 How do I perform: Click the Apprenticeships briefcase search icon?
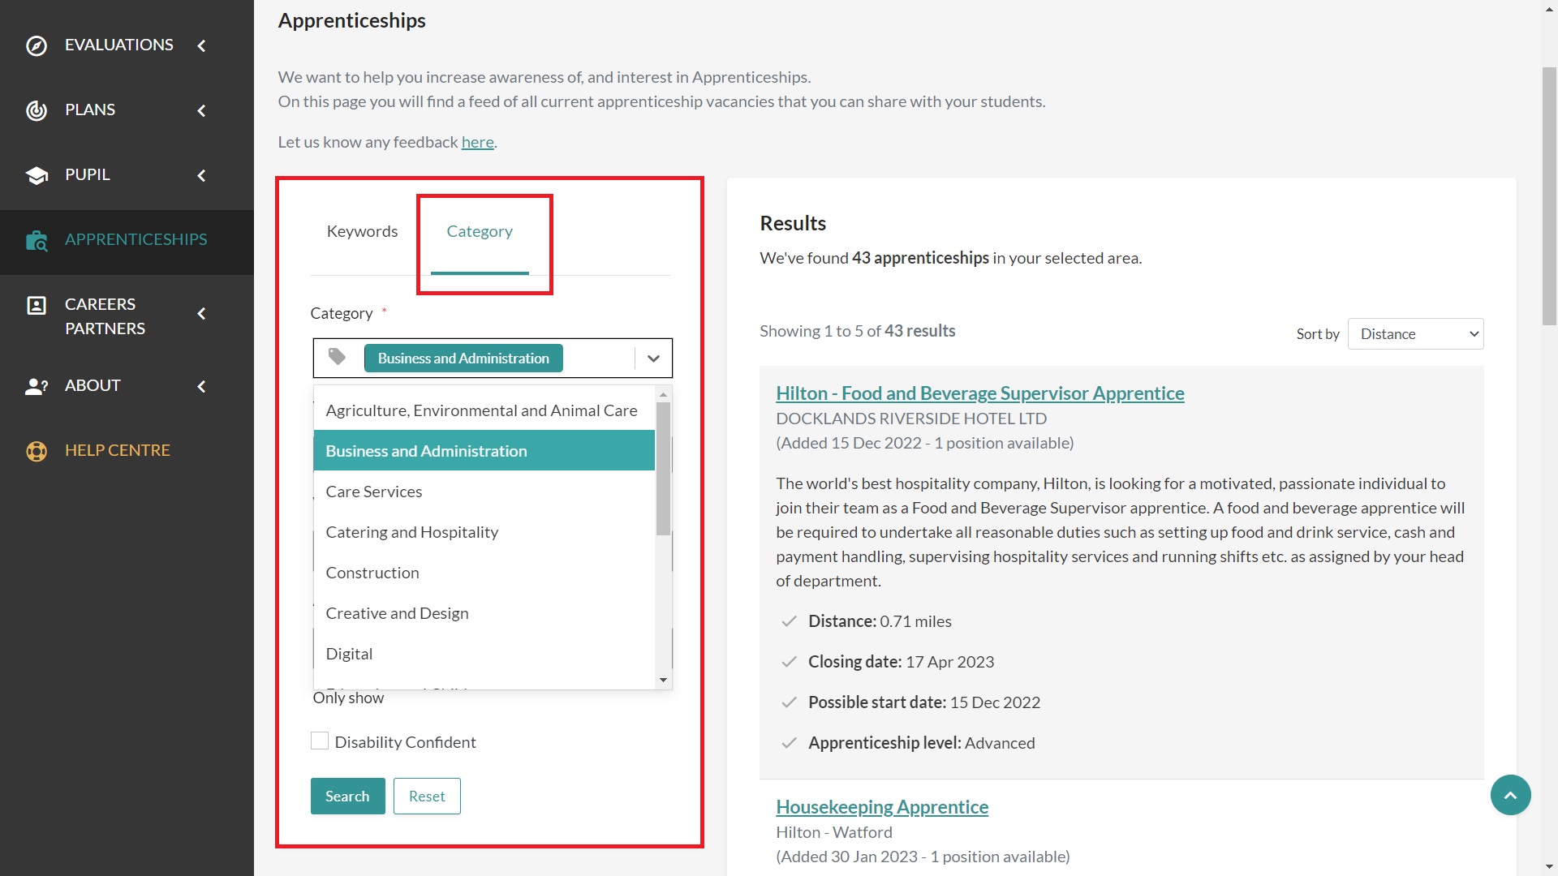point(37,240)
